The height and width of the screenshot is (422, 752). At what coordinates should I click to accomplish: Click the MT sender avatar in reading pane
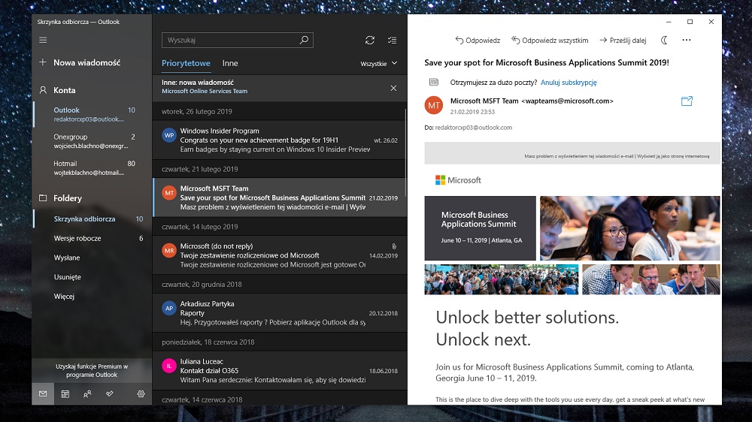(x=434, y=105)
